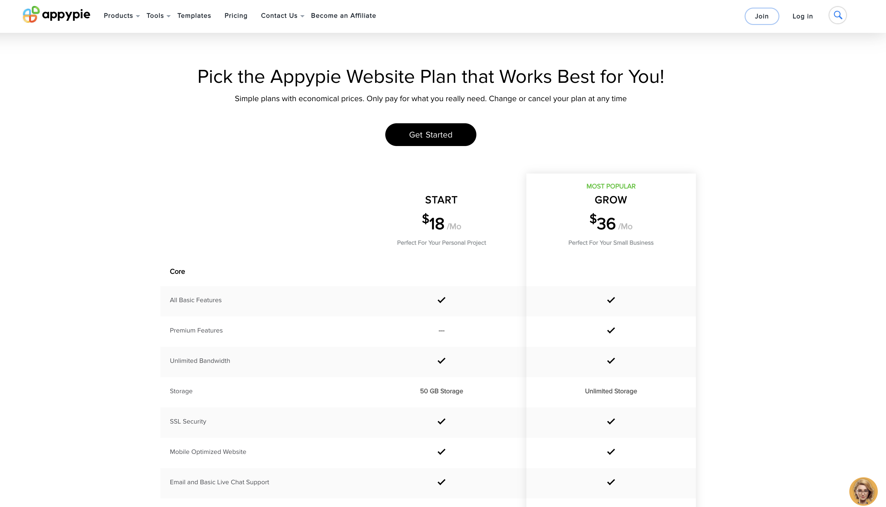886x507 pixels.
Task: Open the chat assistant avatar
Action: (863, 491)
